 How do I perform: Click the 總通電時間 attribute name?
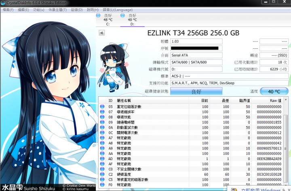(x=126, y=122)
